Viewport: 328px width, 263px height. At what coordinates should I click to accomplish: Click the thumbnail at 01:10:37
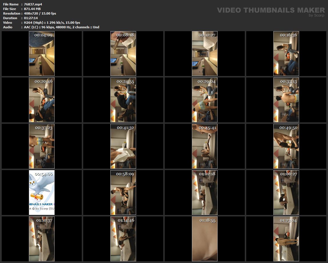(x=42, y=239)
